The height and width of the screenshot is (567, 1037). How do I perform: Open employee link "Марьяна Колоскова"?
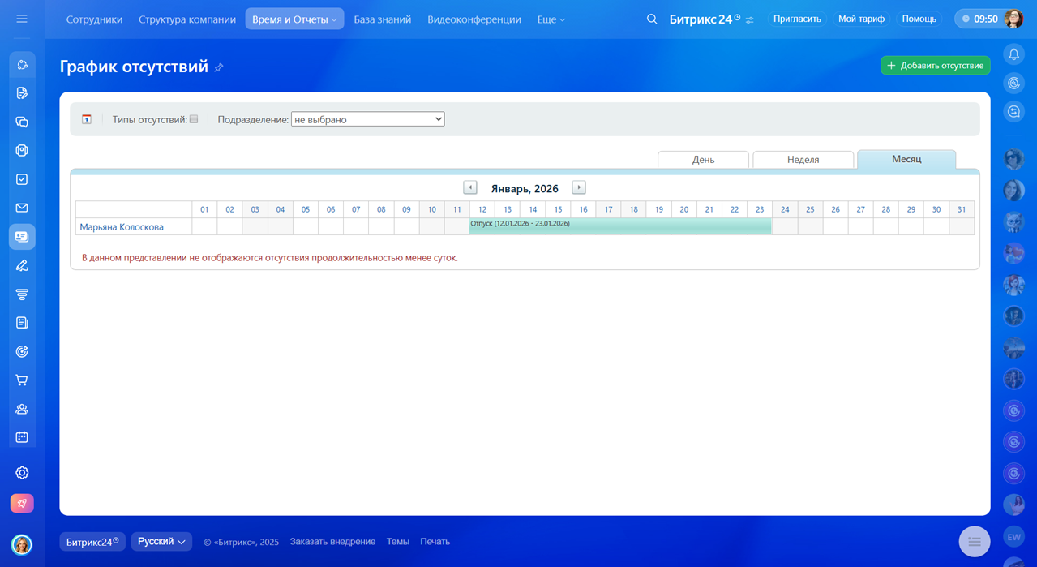(x=122, y=227)
